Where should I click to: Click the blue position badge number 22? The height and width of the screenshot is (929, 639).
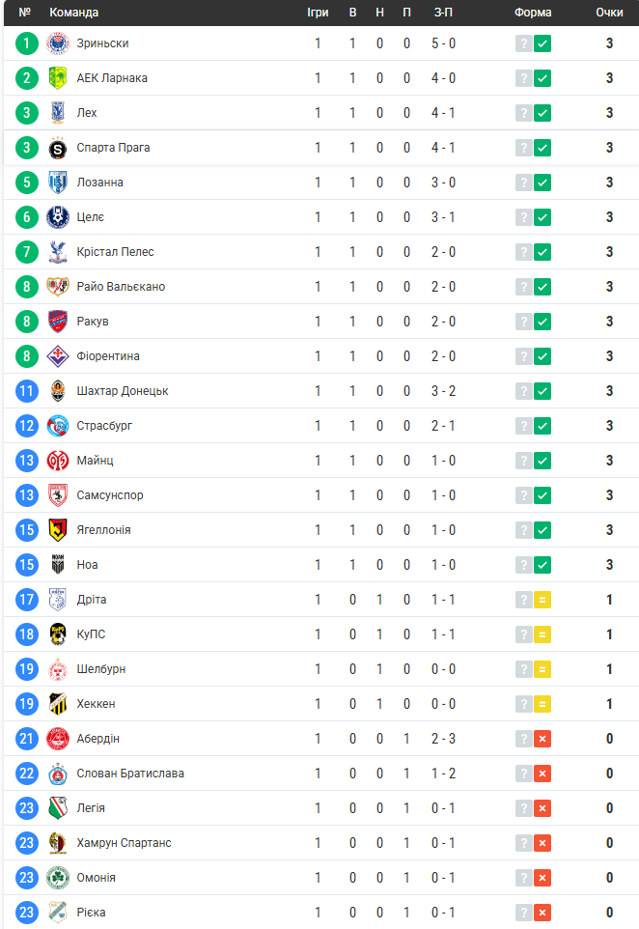pyautogui.click(x=27, y=774)
